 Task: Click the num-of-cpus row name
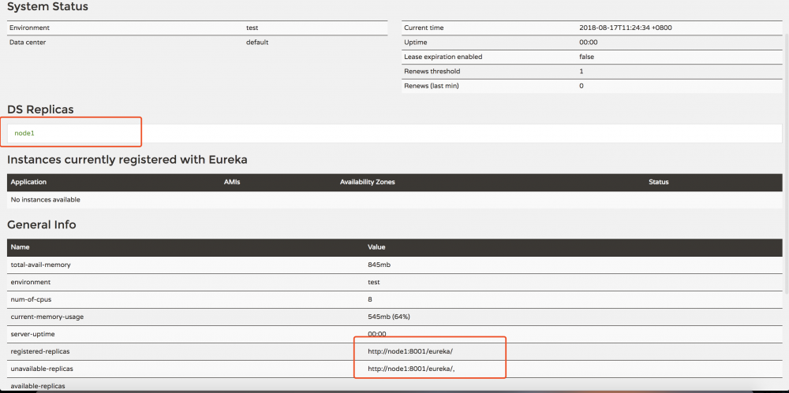point(31,299)
